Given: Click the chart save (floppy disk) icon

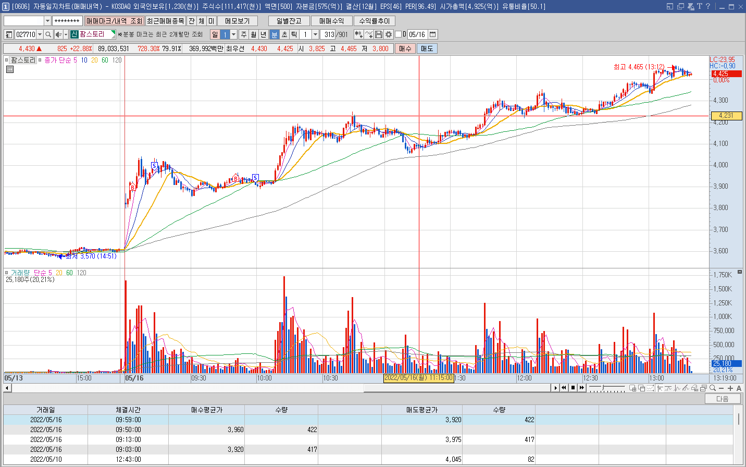Looking at the screenshot, I should (379, 34).
